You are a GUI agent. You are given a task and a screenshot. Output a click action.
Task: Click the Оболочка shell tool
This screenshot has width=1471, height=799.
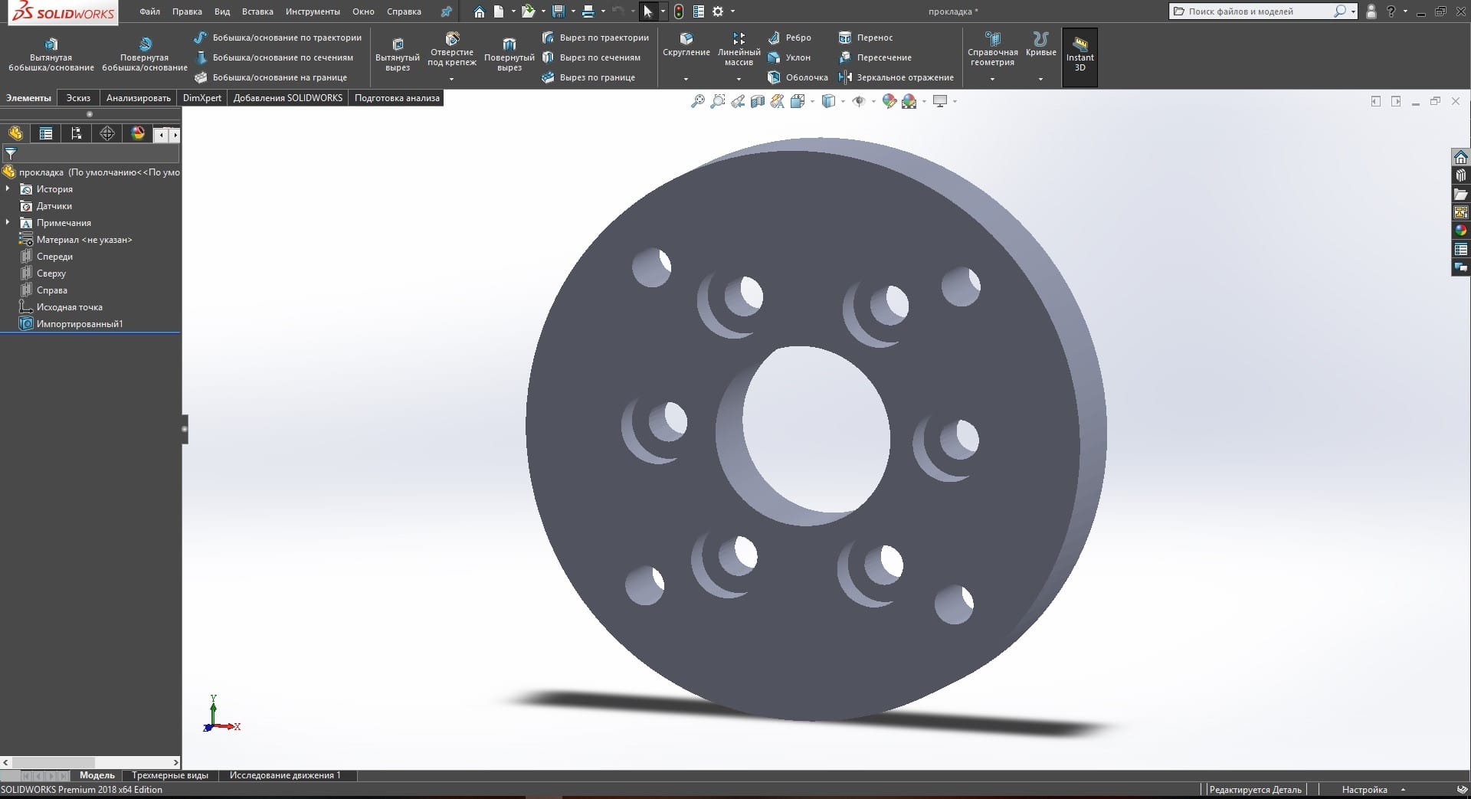click(798, 77)
